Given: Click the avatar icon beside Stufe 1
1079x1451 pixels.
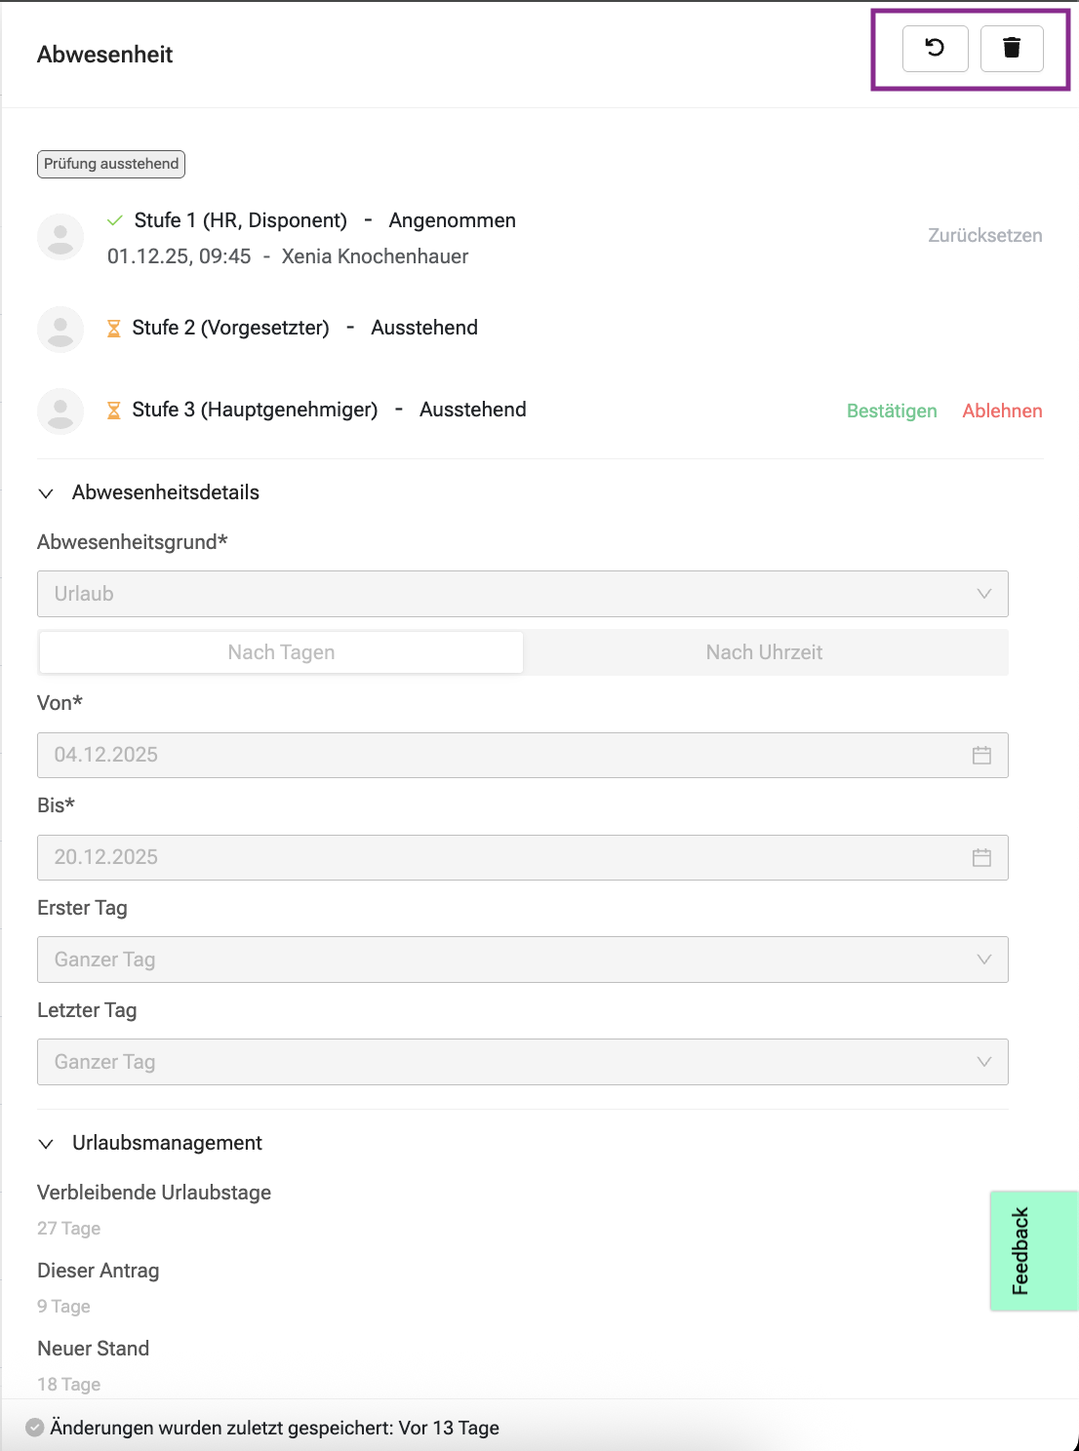Looking at the screenshot, I should (x=60, y=237).
